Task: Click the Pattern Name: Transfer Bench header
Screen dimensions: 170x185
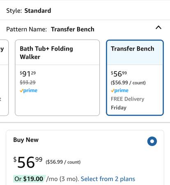Action: 50,29
